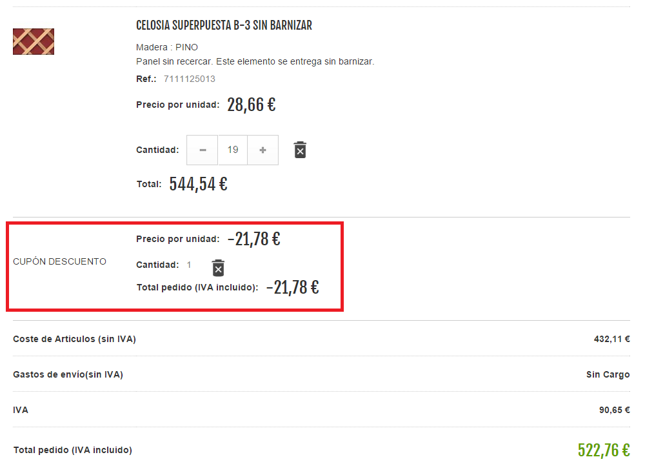Screen dimensions: 645x466
Task: Click the coupon unit price of -21,78 €
Action: (253, 239)
